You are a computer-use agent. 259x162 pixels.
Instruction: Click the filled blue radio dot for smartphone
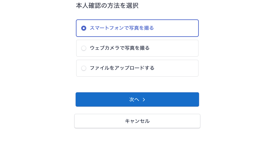pos(84,28)
